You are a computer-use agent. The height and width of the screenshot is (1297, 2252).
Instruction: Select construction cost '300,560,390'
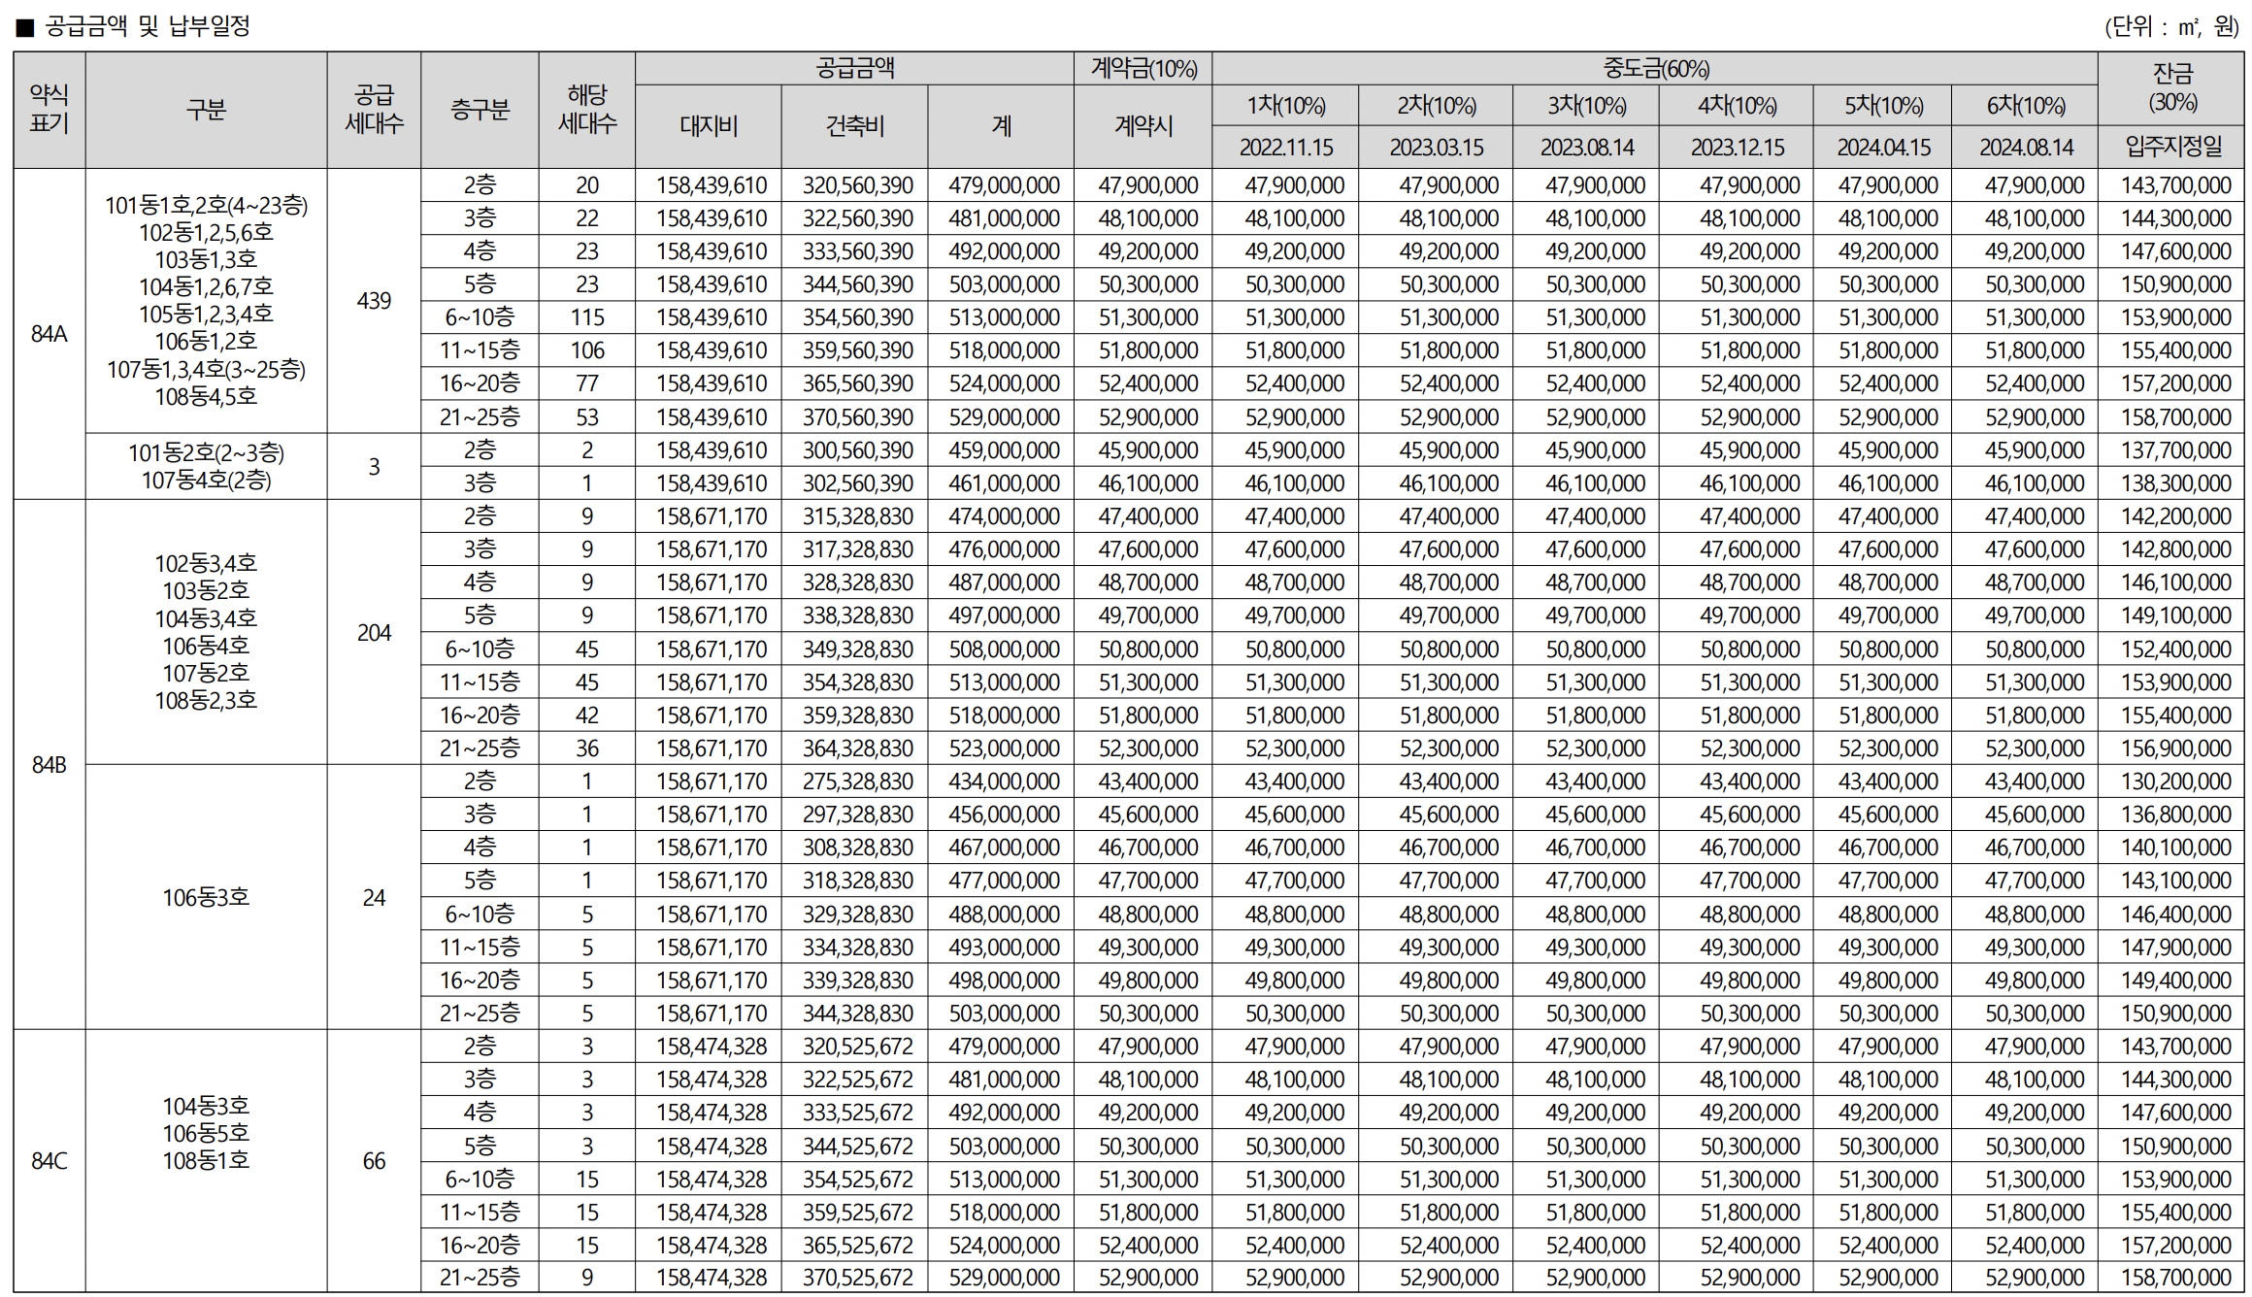point(857,450)
